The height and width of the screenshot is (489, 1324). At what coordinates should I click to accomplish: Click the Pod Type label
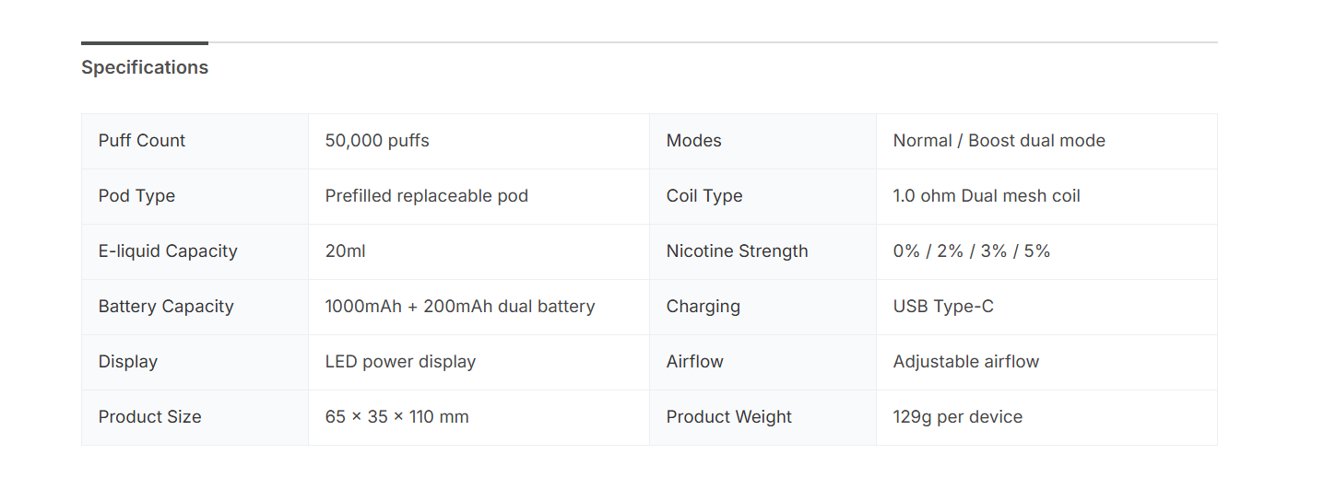[x=136, y=196]
